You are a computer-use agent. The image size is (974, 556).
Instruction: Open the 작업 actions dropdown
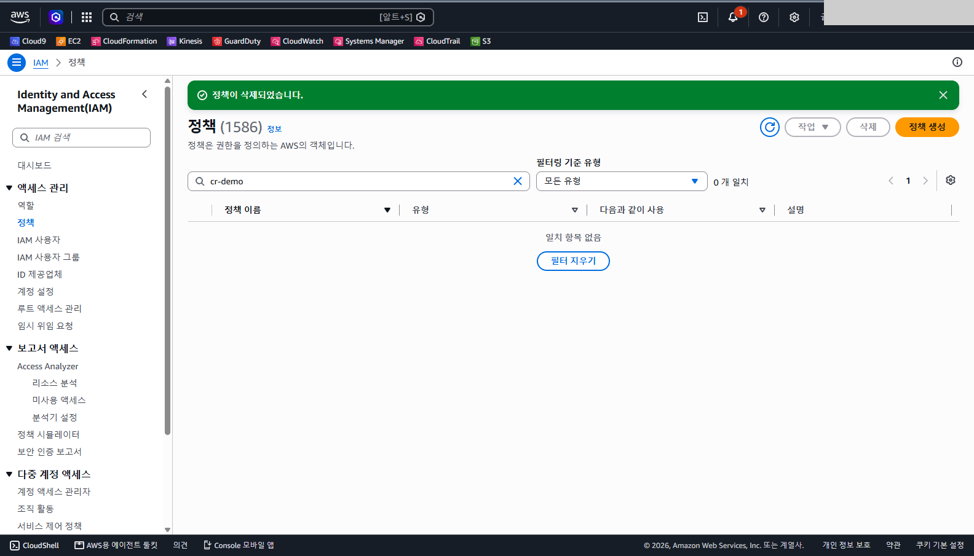(813, 127)
